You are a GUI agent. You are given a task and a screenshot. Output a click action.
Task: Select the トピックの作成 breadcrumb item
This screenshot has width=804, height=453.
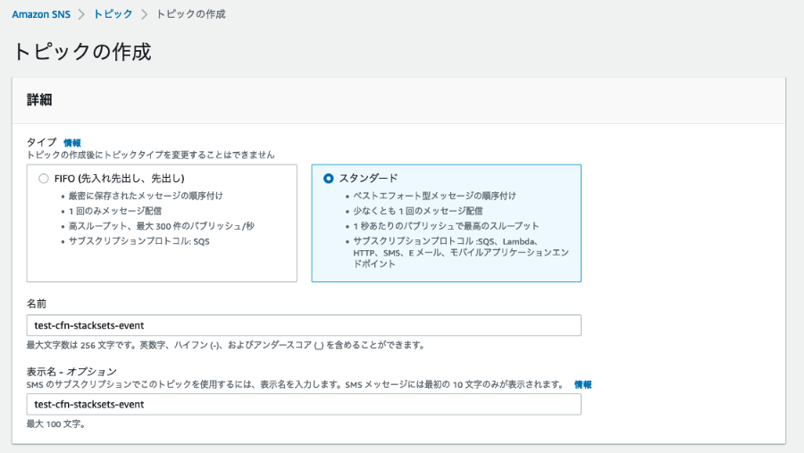click(x=191, y=14)
